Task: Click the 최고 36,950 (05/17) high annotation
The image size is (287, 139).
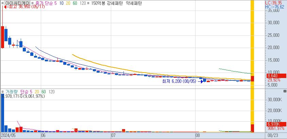Action: tap(24, 7)
